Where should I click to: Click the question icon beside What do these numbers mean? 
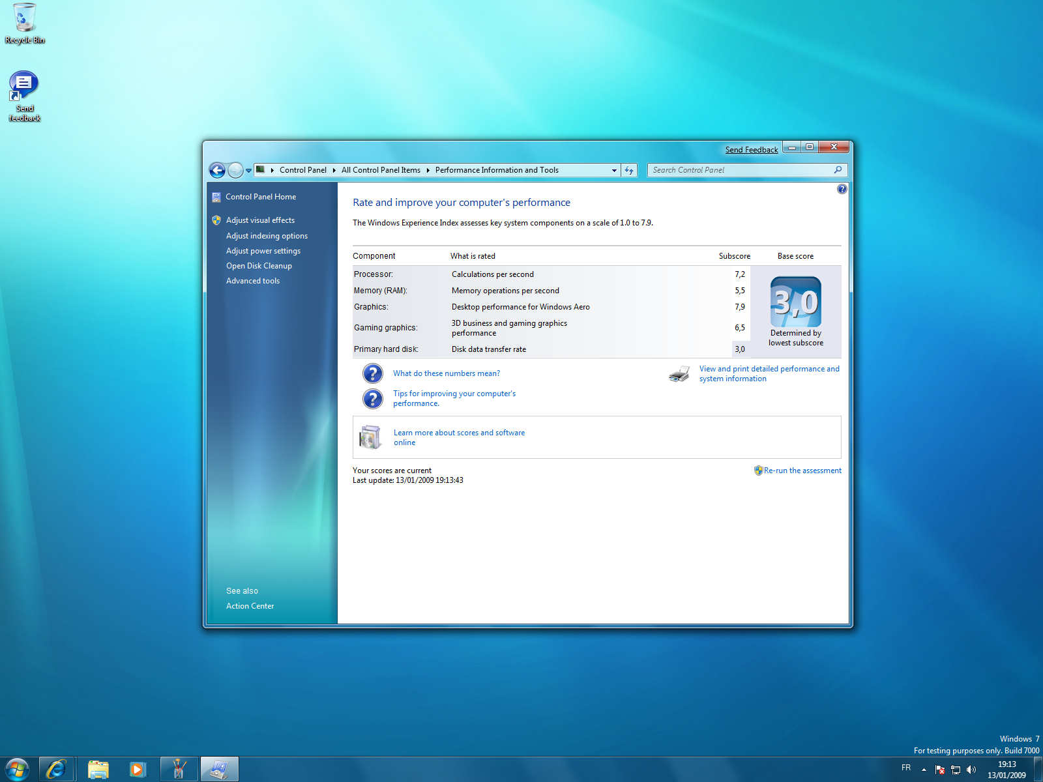pos(372,373)
